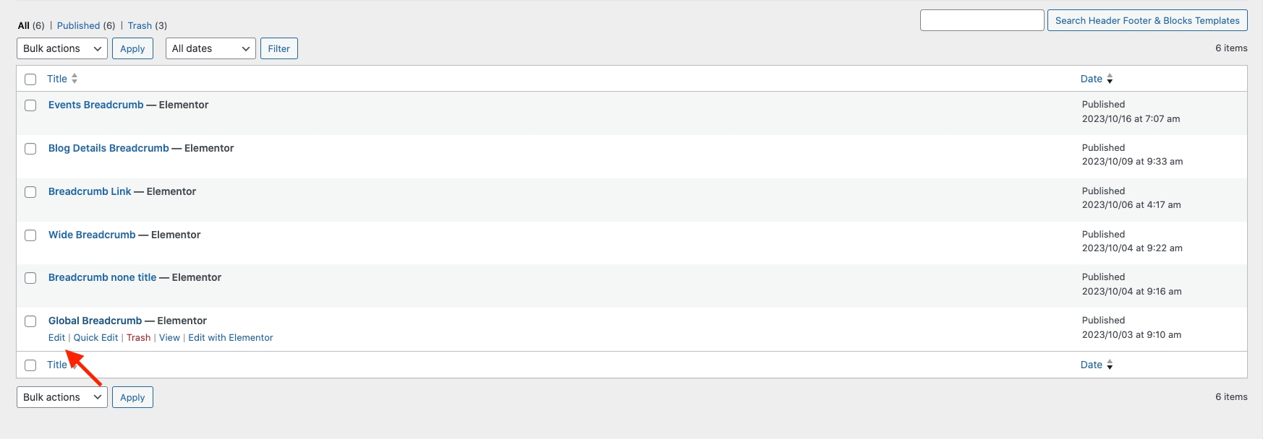
Task: Click the Title sort arrows in header
Action: (75, 79)
